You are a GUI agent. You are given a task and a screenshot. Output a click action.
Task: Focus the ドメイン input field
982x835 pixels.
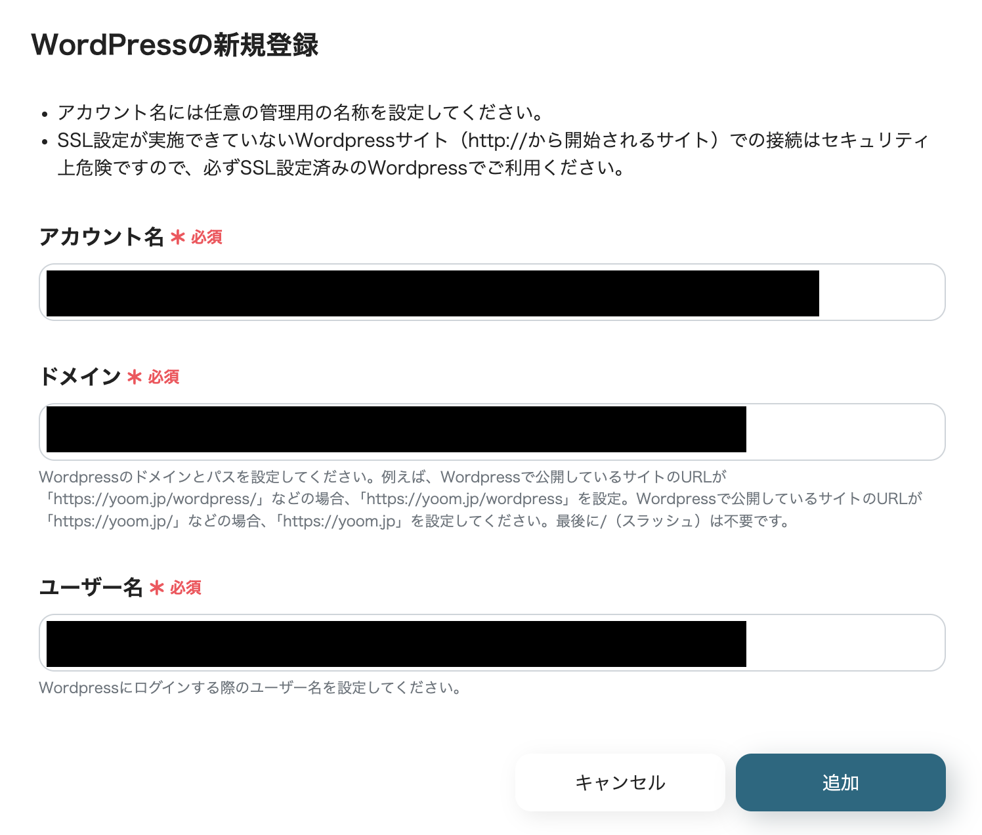492,432
